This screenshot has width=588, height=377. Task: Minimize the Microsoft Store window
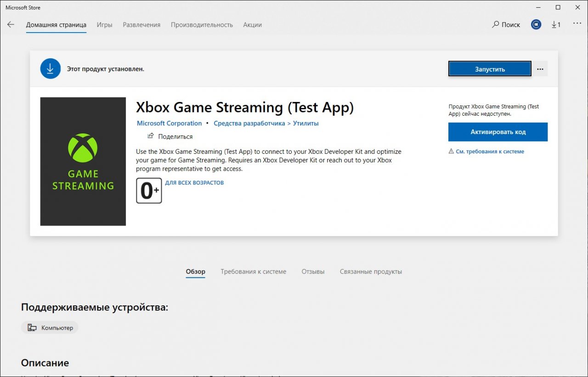pyautogui.click(x=538, y=7)
